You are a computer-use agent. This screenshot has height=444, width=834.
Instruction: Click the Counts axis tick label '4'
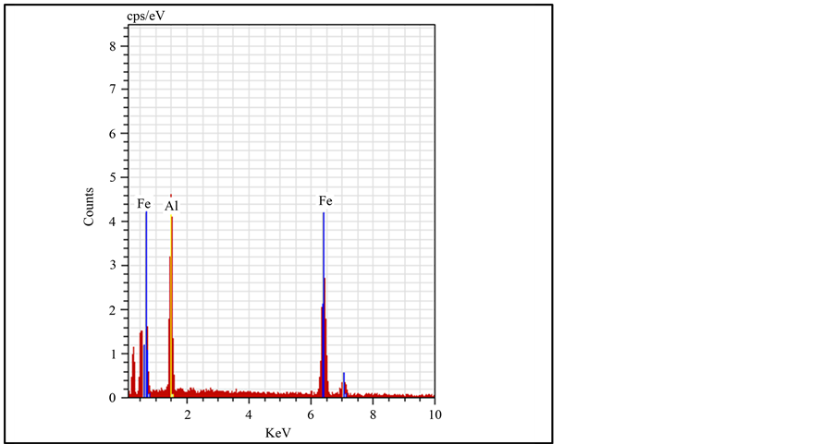(x=112, y=222)
